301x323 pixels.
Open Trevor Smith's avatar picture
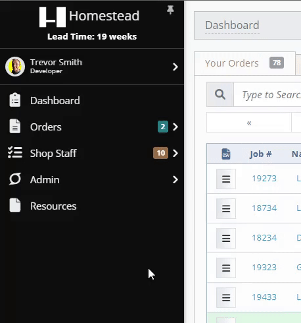(x=15, y=67)
